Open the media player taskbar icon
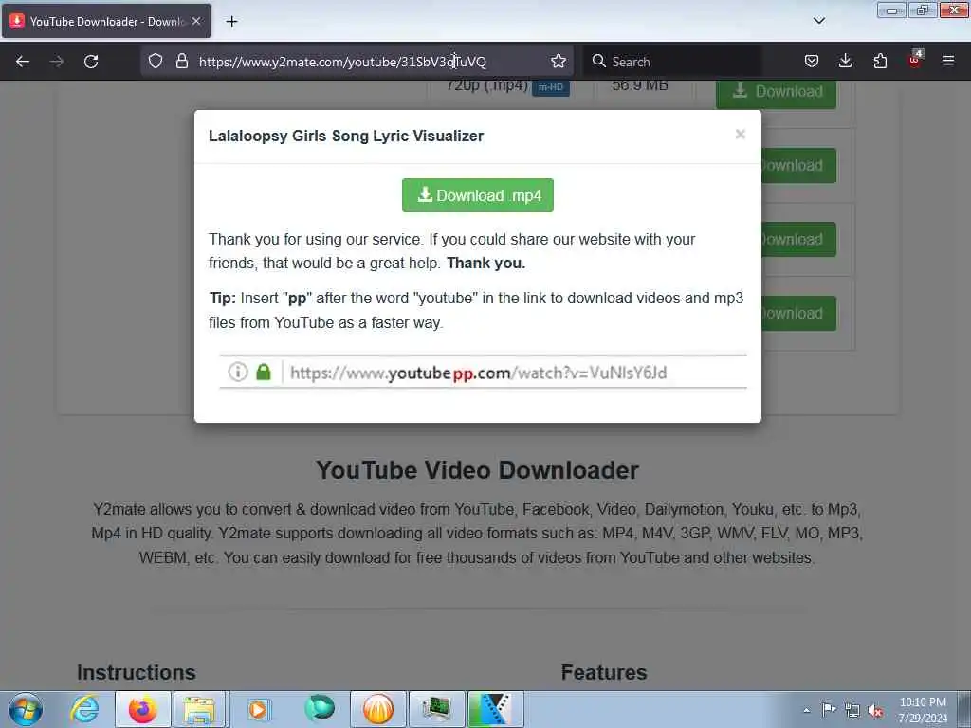971x728 pixels. click(x=258, y=709)
